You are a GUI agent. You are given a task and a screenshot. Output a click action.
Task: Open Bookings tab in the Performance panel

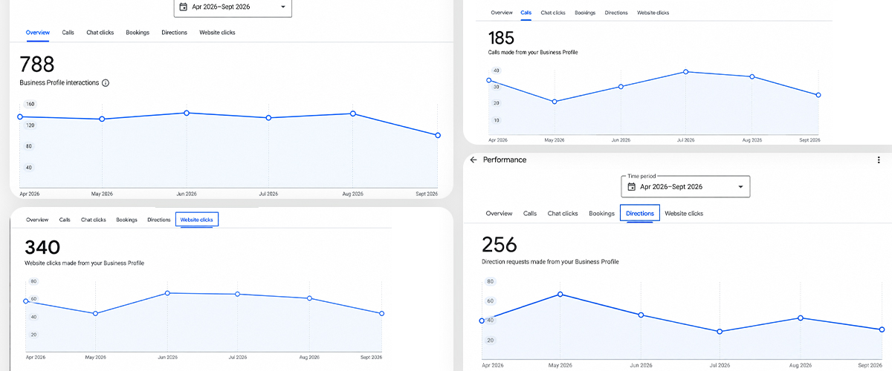click(602, 214)
